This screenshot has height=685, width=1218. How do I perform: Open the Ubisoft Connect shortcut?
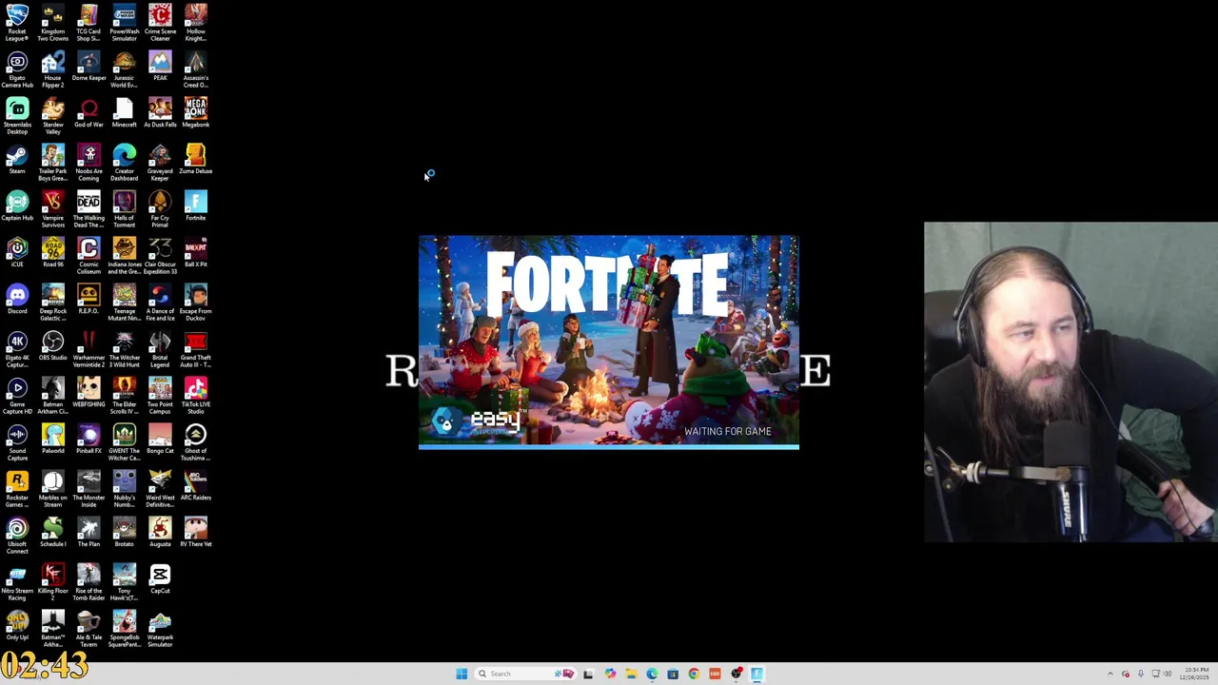(17, 536)
